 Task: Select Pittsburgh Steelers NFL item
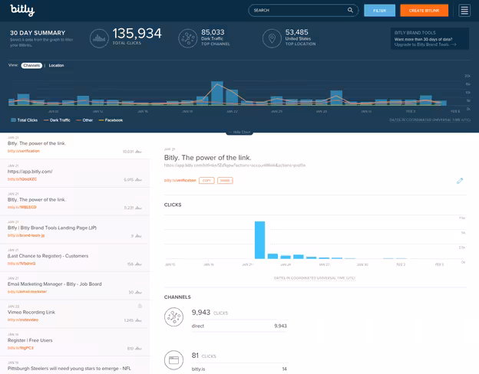tap(75, 366)
